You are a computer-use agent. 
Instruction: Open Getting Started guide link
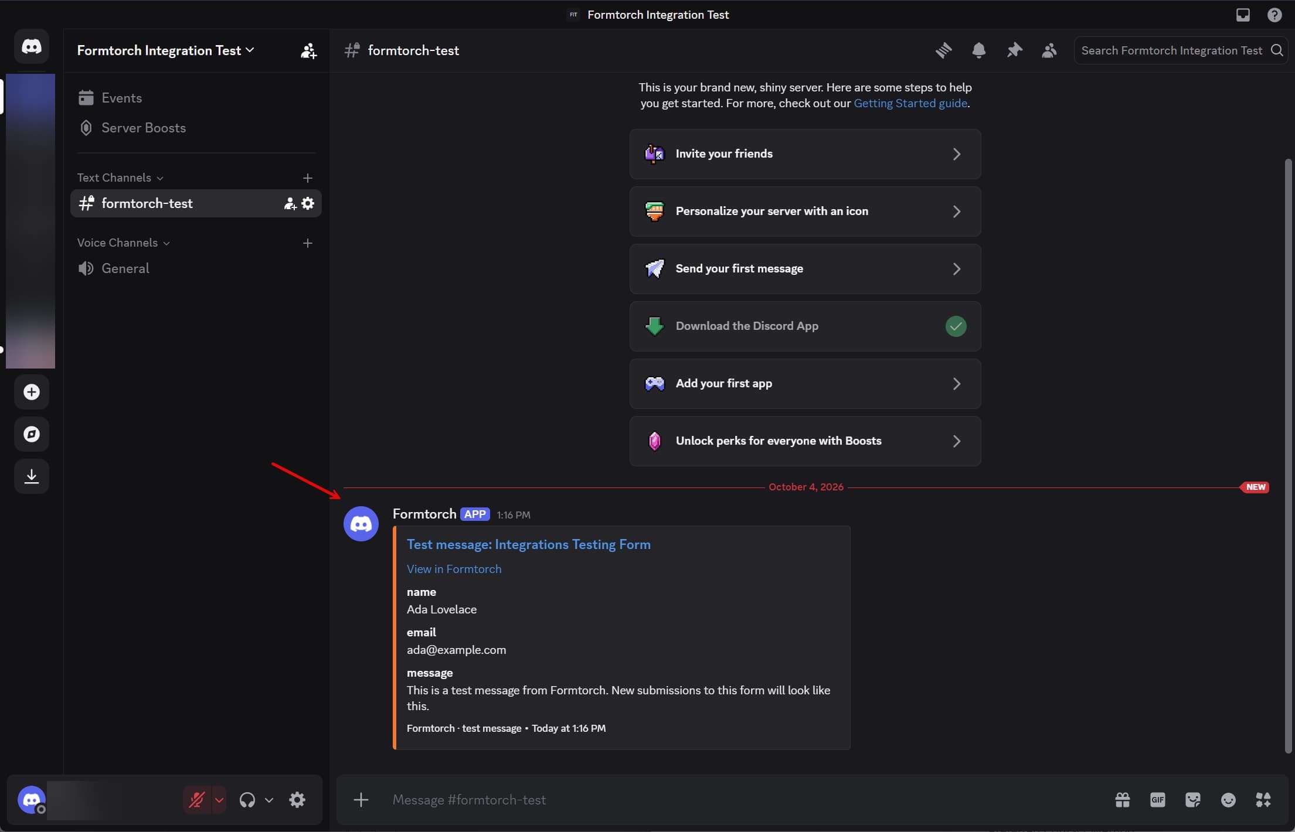pyautogui.click(x=910, y=103)
